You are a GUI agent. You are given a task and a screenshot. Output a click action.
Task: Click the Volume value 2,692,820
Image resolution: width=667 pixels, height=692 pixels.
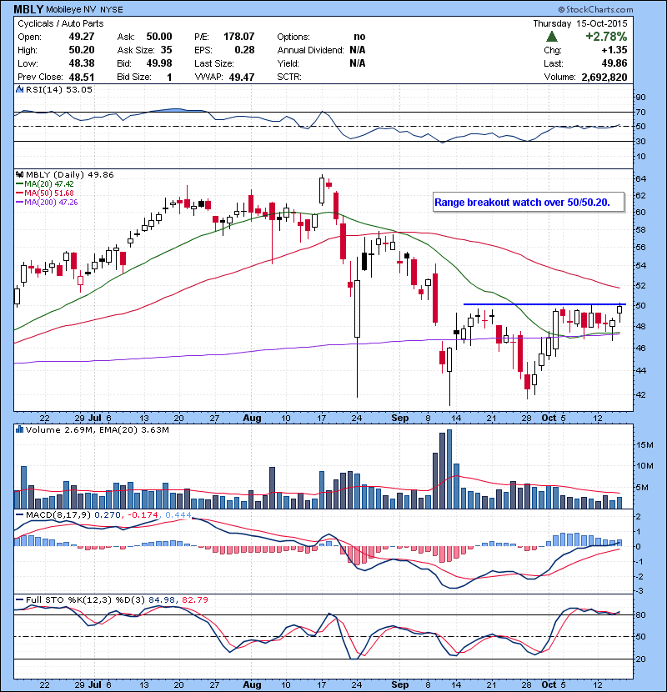pyautogui.click(x=604, y=77)
